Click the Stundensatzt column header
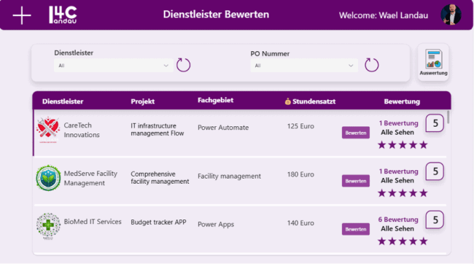The image size is (474, 264). 314,101
